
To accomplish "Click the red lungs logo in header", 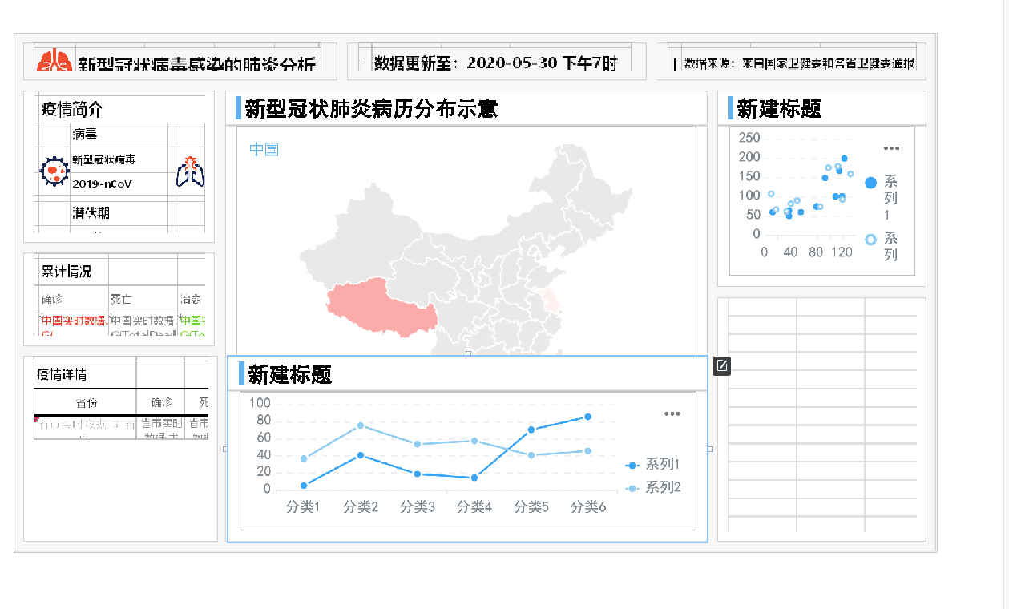I will (55, 61).
